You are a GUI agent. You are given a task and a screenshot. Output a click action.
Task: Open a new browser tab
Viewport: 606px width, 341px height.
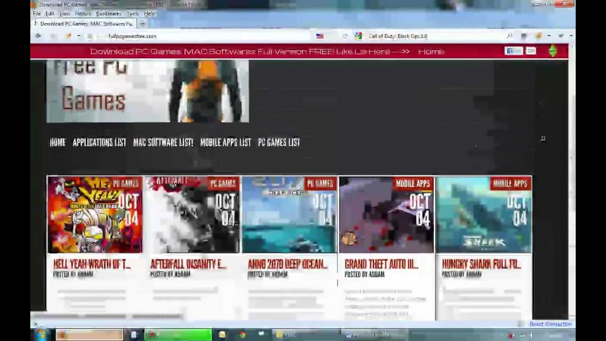coord(143,24)
